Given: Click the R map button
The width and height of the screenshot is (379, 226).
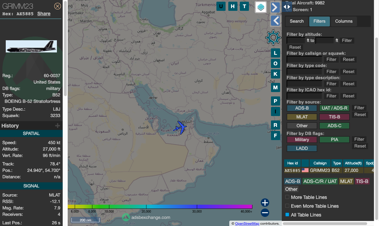Looking at the screenshot, I should [x=275, y=125].
